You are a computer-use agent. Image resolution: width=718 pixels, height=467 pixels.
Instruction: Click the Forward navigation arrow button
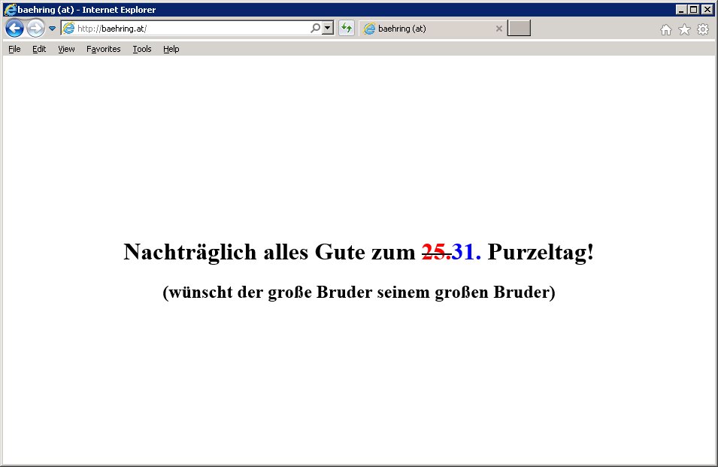tap(35, 29)
